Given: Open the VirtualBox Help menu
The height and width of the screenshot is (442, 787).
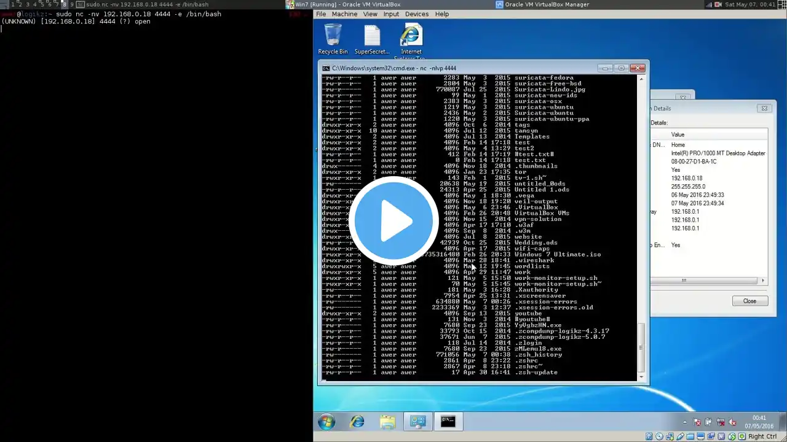Looking at the screenshot, I should (442, 14).
